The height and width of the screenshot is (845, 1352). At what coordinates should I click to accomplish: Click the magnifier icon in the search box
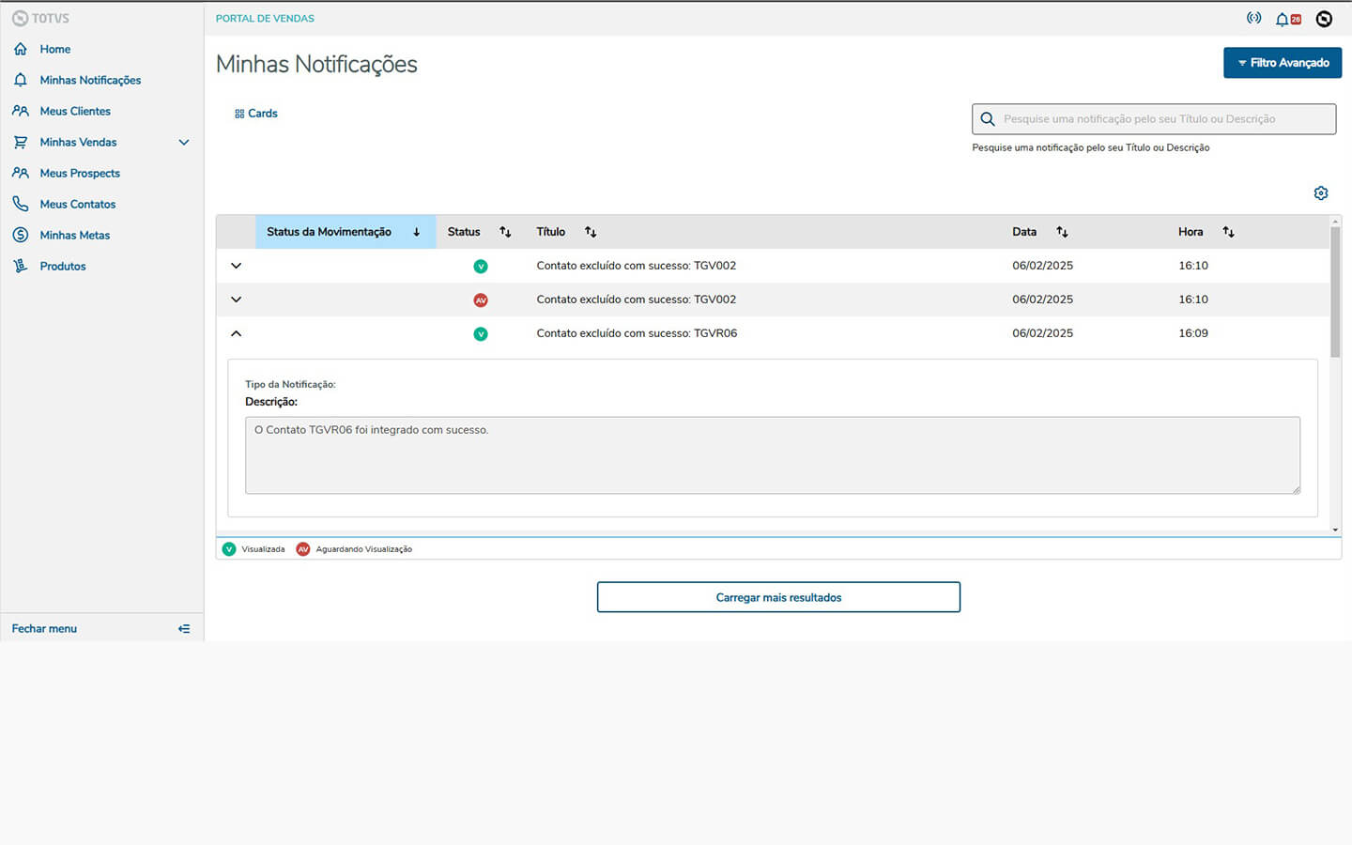click(x=988, y=119)
